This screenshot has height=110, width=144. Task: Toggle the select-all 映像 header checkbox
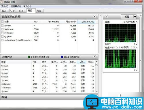tap(2, 22)
